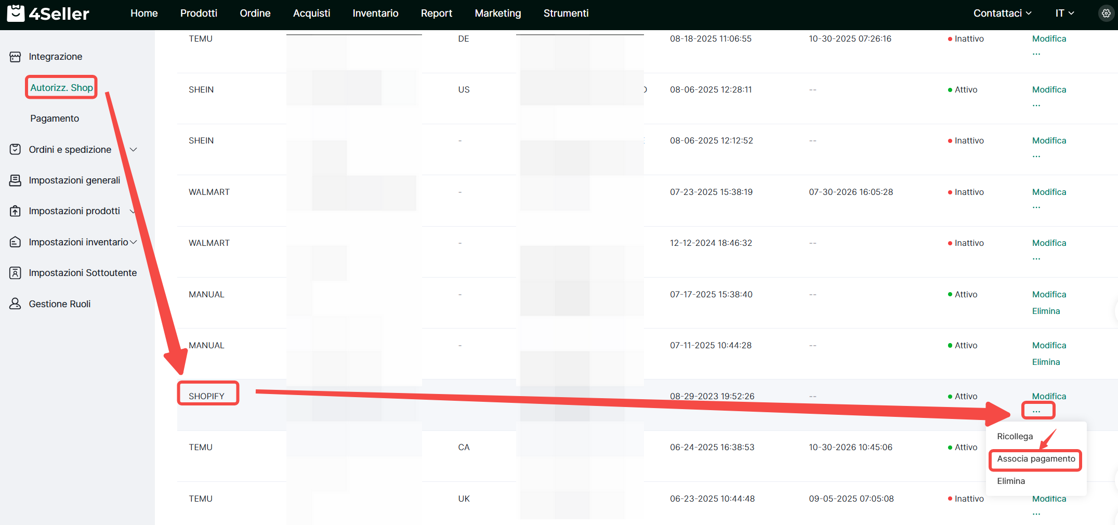Click the Impostazioni prodotti icon
Image resolution: width=1118 pixels, height=525 pixels.
pyautogui.click(x=15, y=211)
